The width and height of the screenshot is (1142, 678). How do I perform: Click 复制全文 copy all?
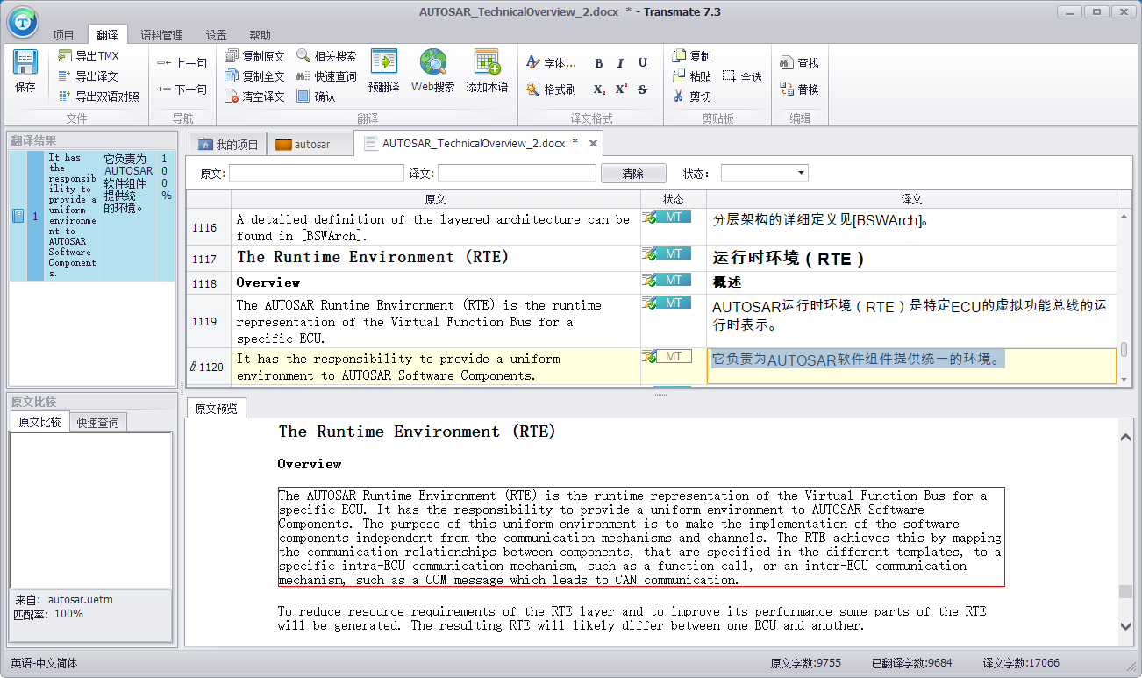click(255, 76)
